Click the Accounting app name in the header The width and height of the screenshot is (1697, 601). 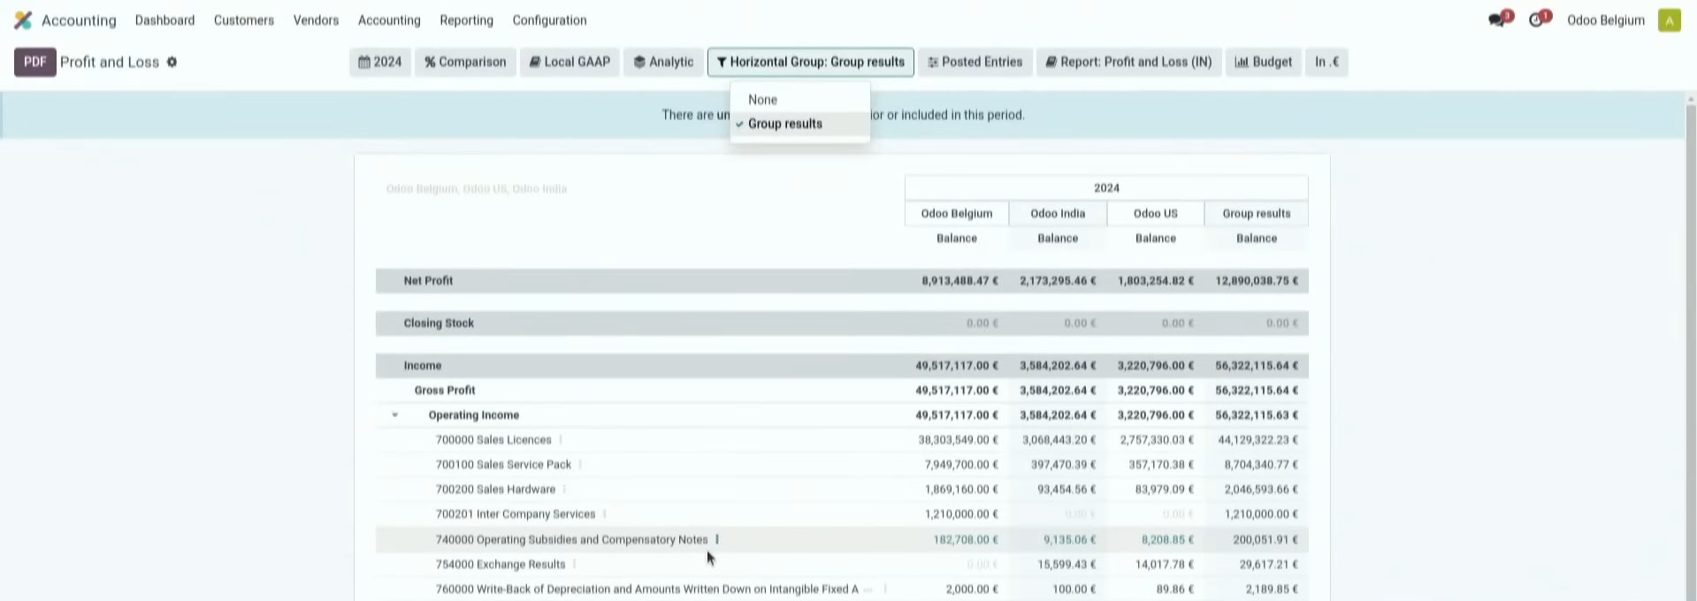pos(79,19)
